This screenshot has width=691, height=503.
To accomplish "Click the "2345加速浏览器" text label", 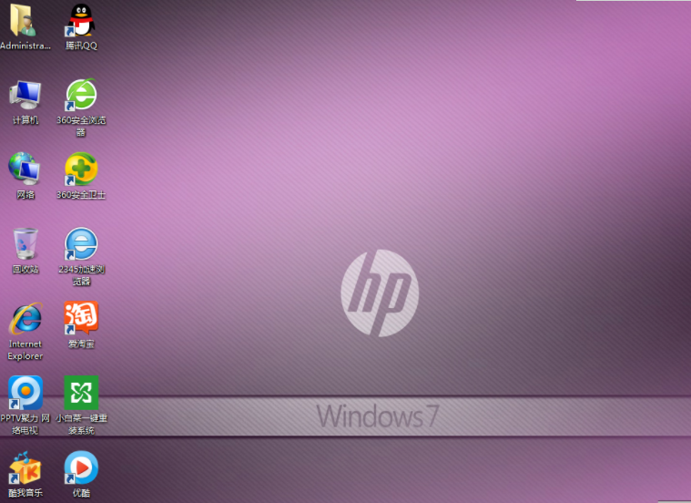I will pos(81,275).
